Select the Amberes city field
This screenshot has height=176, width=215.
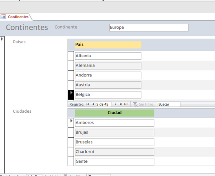pos(115,123)
